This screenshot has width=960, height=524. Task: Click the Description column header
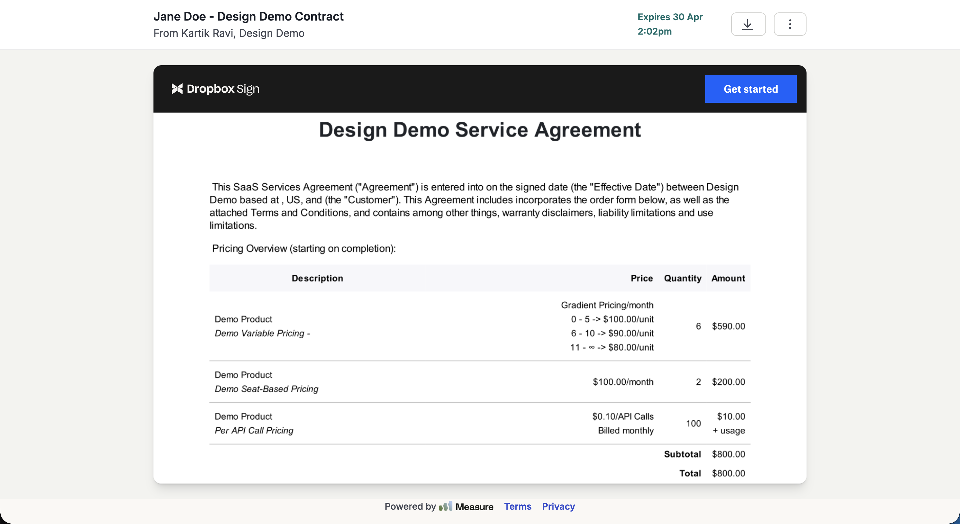click(x=317, y=278)
